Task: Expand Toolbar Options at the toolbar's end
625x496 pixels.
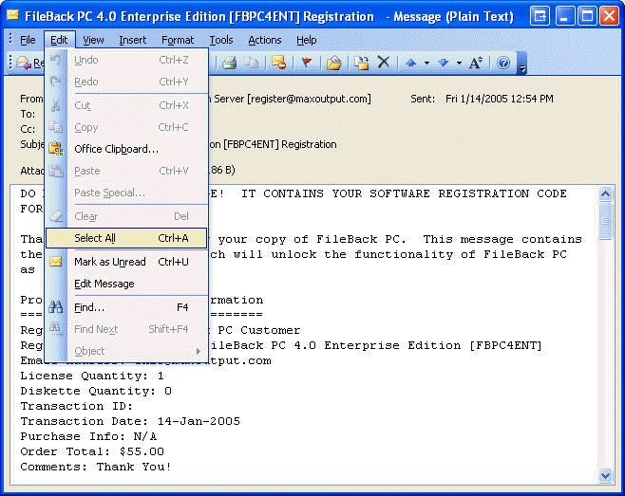Action: 522,63
